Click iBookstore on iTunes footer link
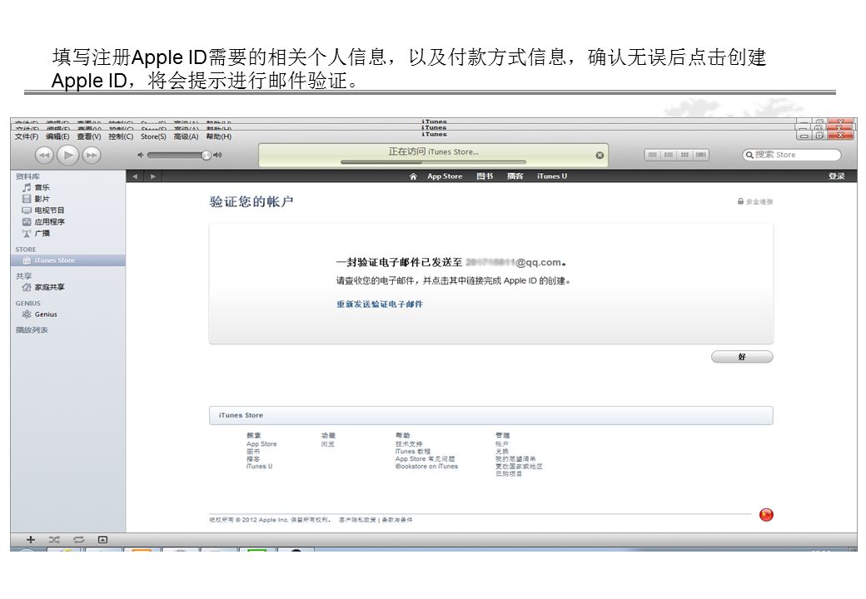Viewport: 866px width, 599px height. click(x=426, y=467)
